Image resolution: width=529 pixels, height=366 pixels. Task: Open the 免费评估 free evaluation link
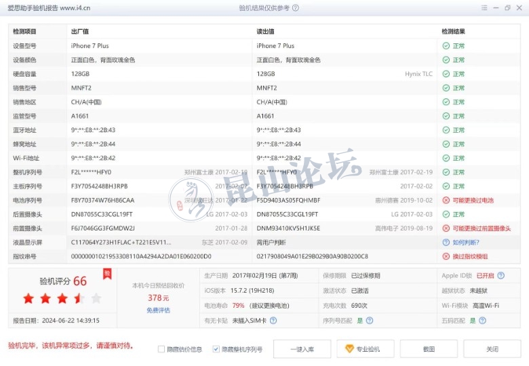point(158,310)
